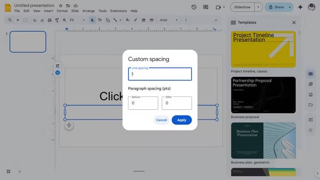Cancel the Custom spacing dialog

coord(161,120)
